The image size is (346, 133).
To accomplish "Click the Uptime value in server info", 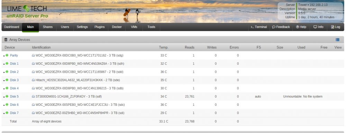I will (x=316, y=17).
